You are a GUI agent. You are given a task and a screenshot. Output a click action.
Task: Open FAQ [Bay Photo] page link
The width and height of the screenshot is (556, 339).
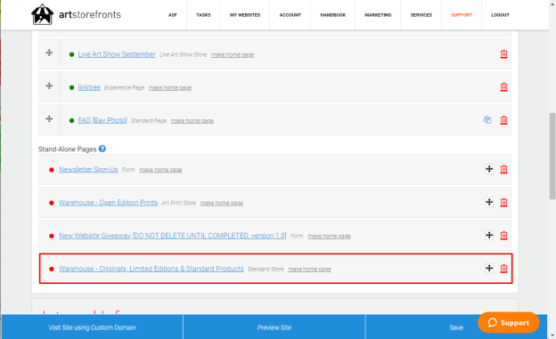(102, 120)
